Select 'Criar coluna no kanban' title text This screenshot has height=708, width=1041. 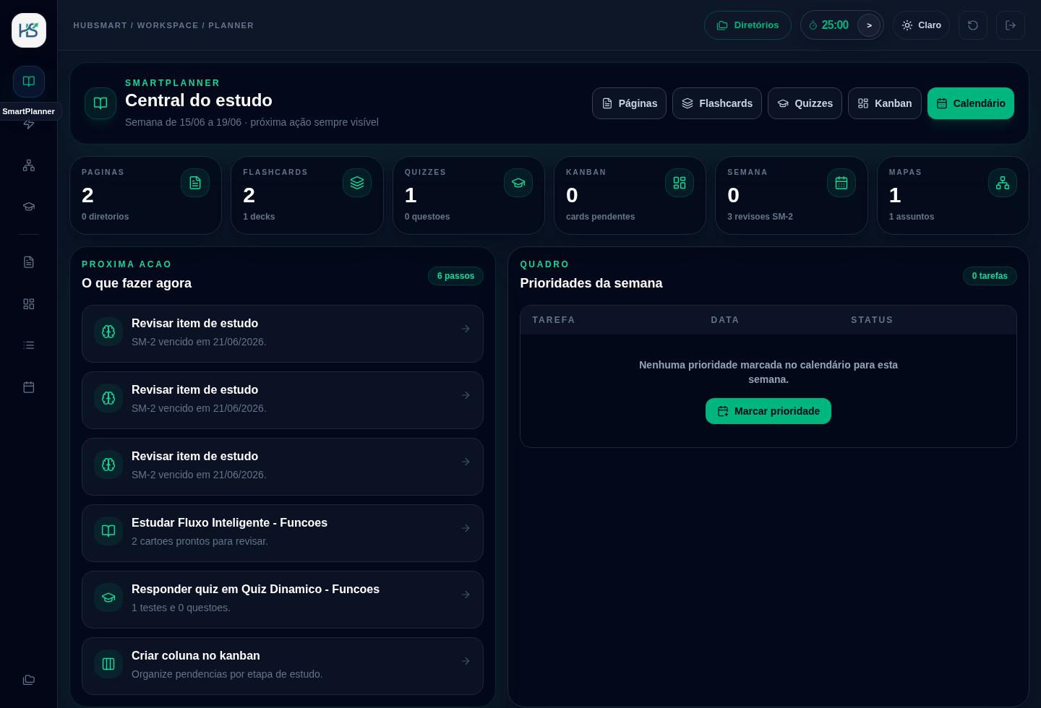(x=196, y=656)
